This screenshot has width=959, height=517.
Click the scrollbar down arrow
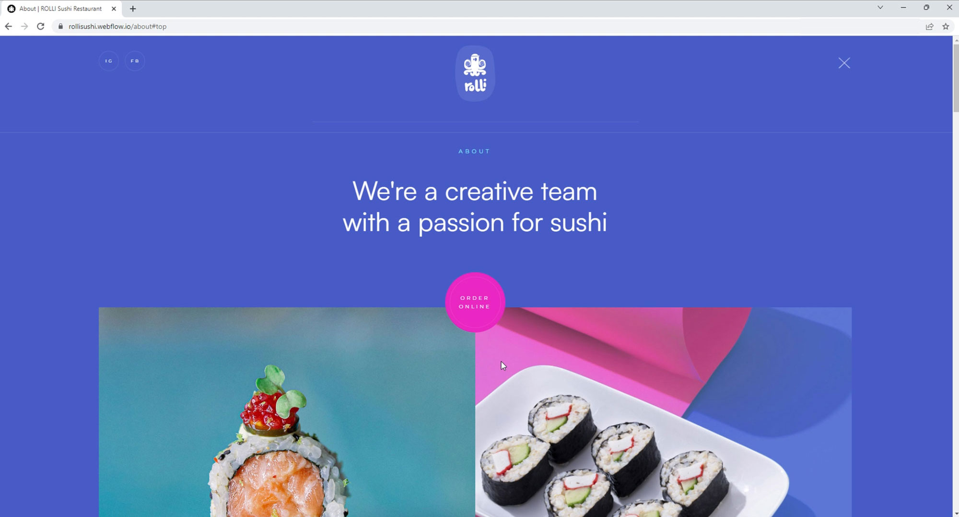pyautogui.click(x=955, y=513)
